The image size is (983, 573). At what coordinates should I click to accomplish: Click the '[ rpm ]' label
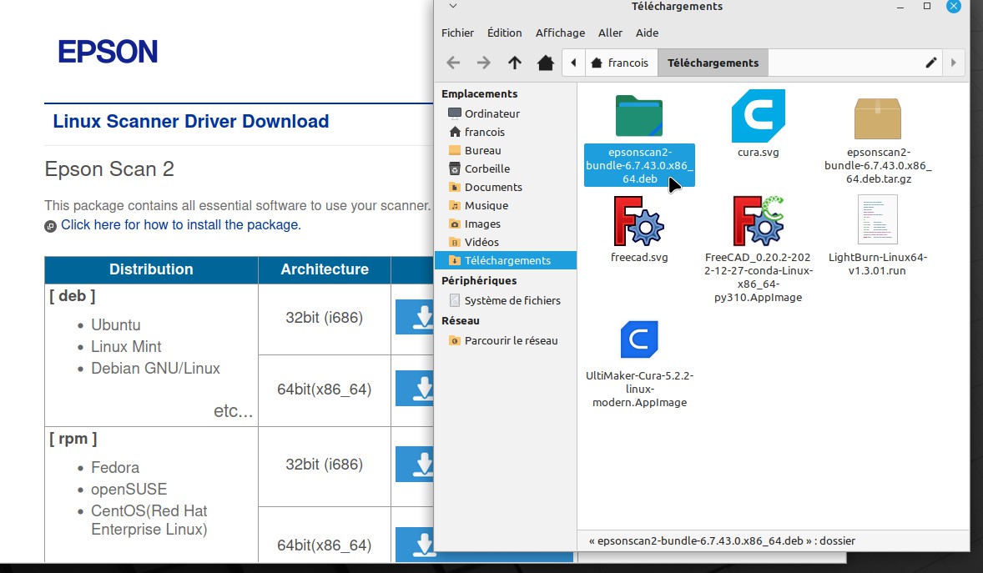pos(73,439)
